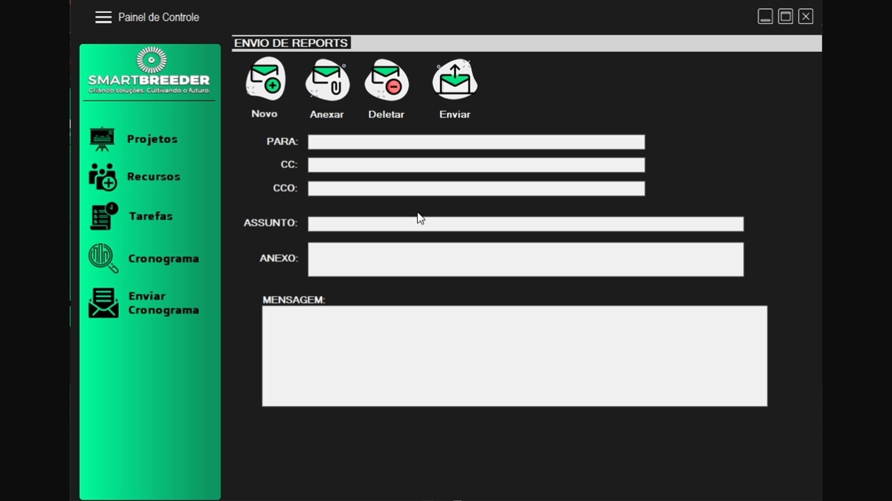Open Cronograma magnifier chart icon
The image size is (892, 501).
tap(103, 258)
